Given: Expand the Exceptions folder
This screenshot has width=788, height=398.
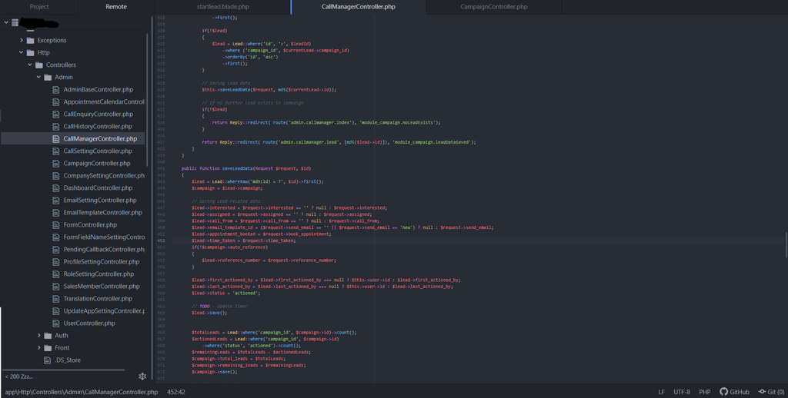Looking at the screenshot, I should [x=21, y=40].
